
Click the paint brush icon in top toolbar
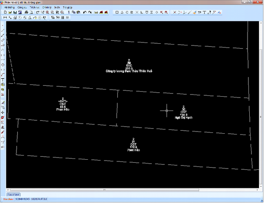tap(194, 13)
